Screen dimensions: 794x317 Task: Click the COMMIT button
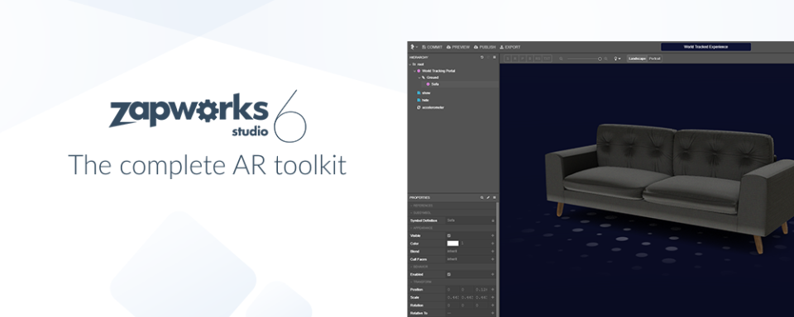(432, 47)
